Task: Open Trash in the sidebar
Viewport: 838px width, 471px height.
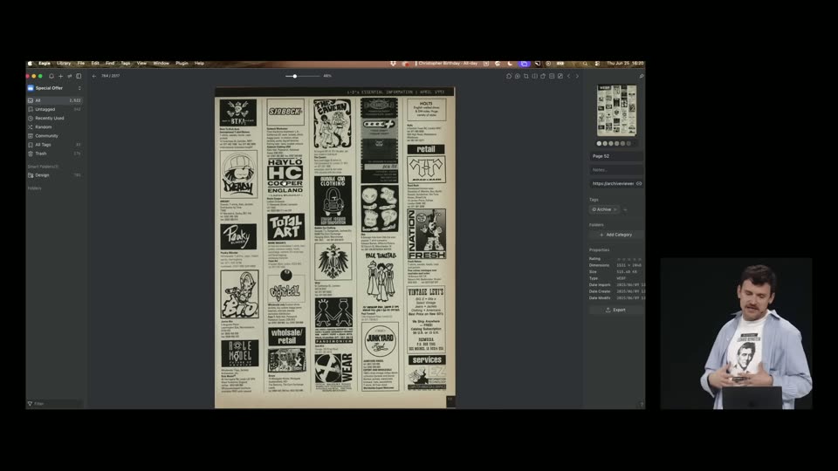Action: point(54,154)
